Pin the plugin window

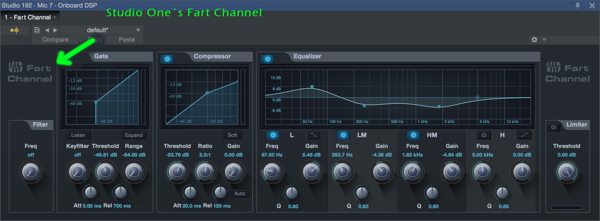pos(578,6)
